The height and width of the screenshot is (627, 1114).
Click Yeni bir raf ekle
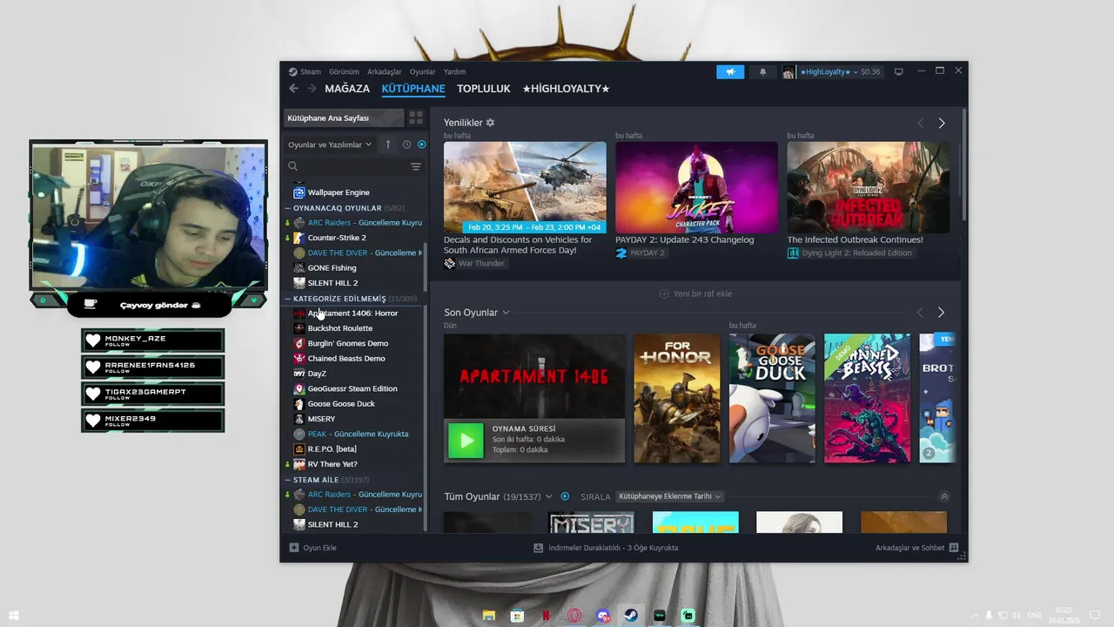pyautogui.click(x=695, y=294)
